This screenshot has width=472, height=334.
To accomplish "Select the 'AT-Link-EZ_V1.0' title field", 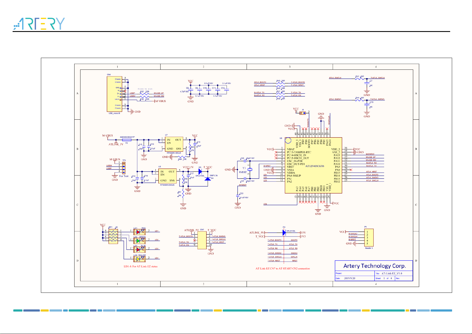I will pos(392,273).
